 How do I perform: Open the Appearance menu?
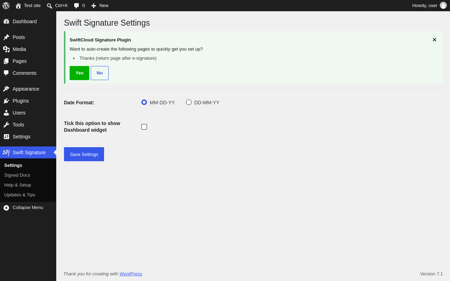28,89
